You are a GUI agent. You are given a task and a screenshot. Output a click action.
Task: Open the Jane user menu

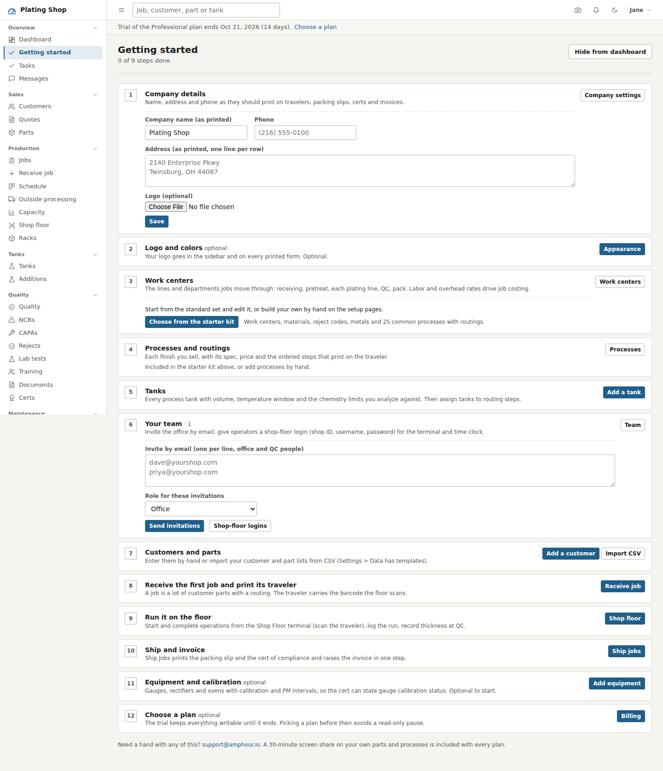tap(640, 10)
